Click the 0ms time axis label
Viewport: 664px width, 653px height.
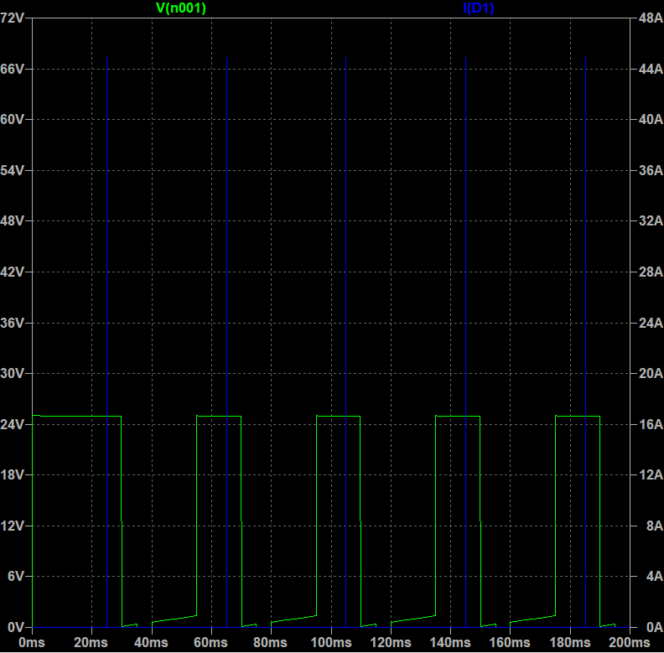(32, 642)
